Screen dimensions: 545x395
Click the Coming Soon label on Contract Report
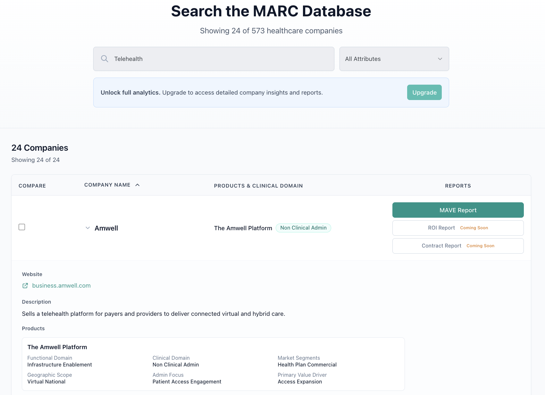pyautogui.click(x=480, y=246)
